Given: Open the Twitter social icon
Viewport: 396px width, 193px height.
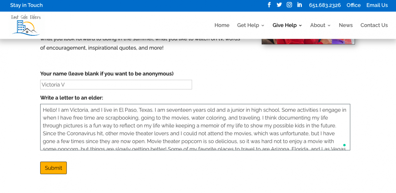Looking at the screenshot, I should (279, 5).
